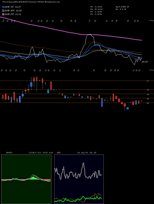This screenshot has width=154, height=204.
Task: Select the 'DOW ST: 12.37' legend label
Action: [13, 7]
